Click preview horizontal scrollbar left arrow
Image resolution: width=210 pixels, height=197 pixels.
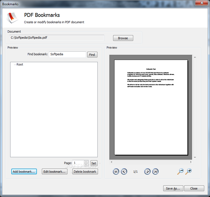click(x=111, y=162)
